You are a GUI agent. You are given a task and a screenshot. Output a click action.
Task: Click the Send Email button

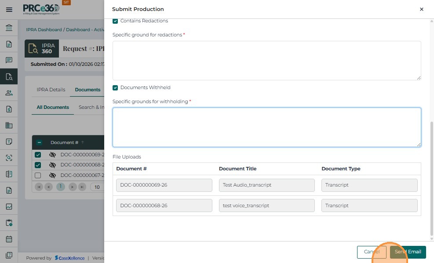coord(408,252)
